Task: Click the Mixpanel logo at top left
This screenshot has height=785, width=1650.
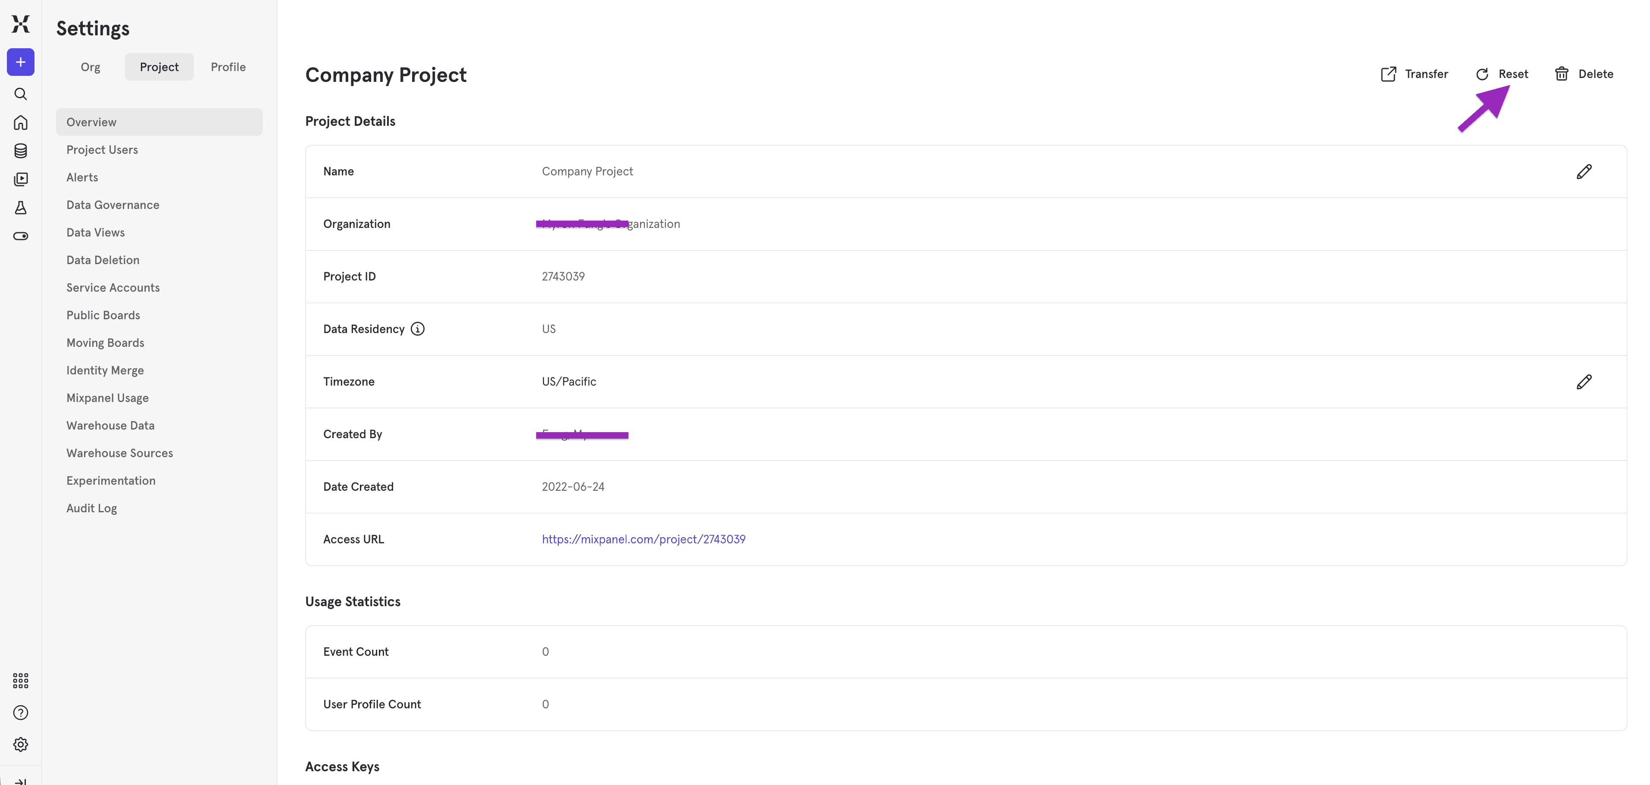Action: coord(21,24)
